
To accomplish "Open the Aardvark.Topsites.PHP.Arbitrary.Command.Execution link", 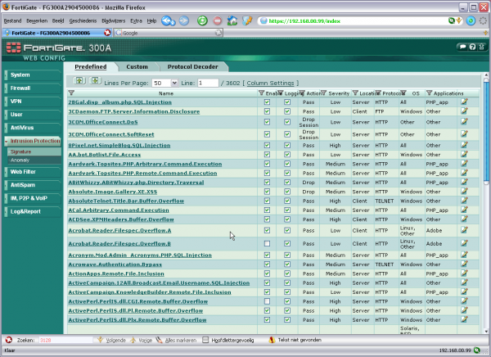I will (145, 164).
